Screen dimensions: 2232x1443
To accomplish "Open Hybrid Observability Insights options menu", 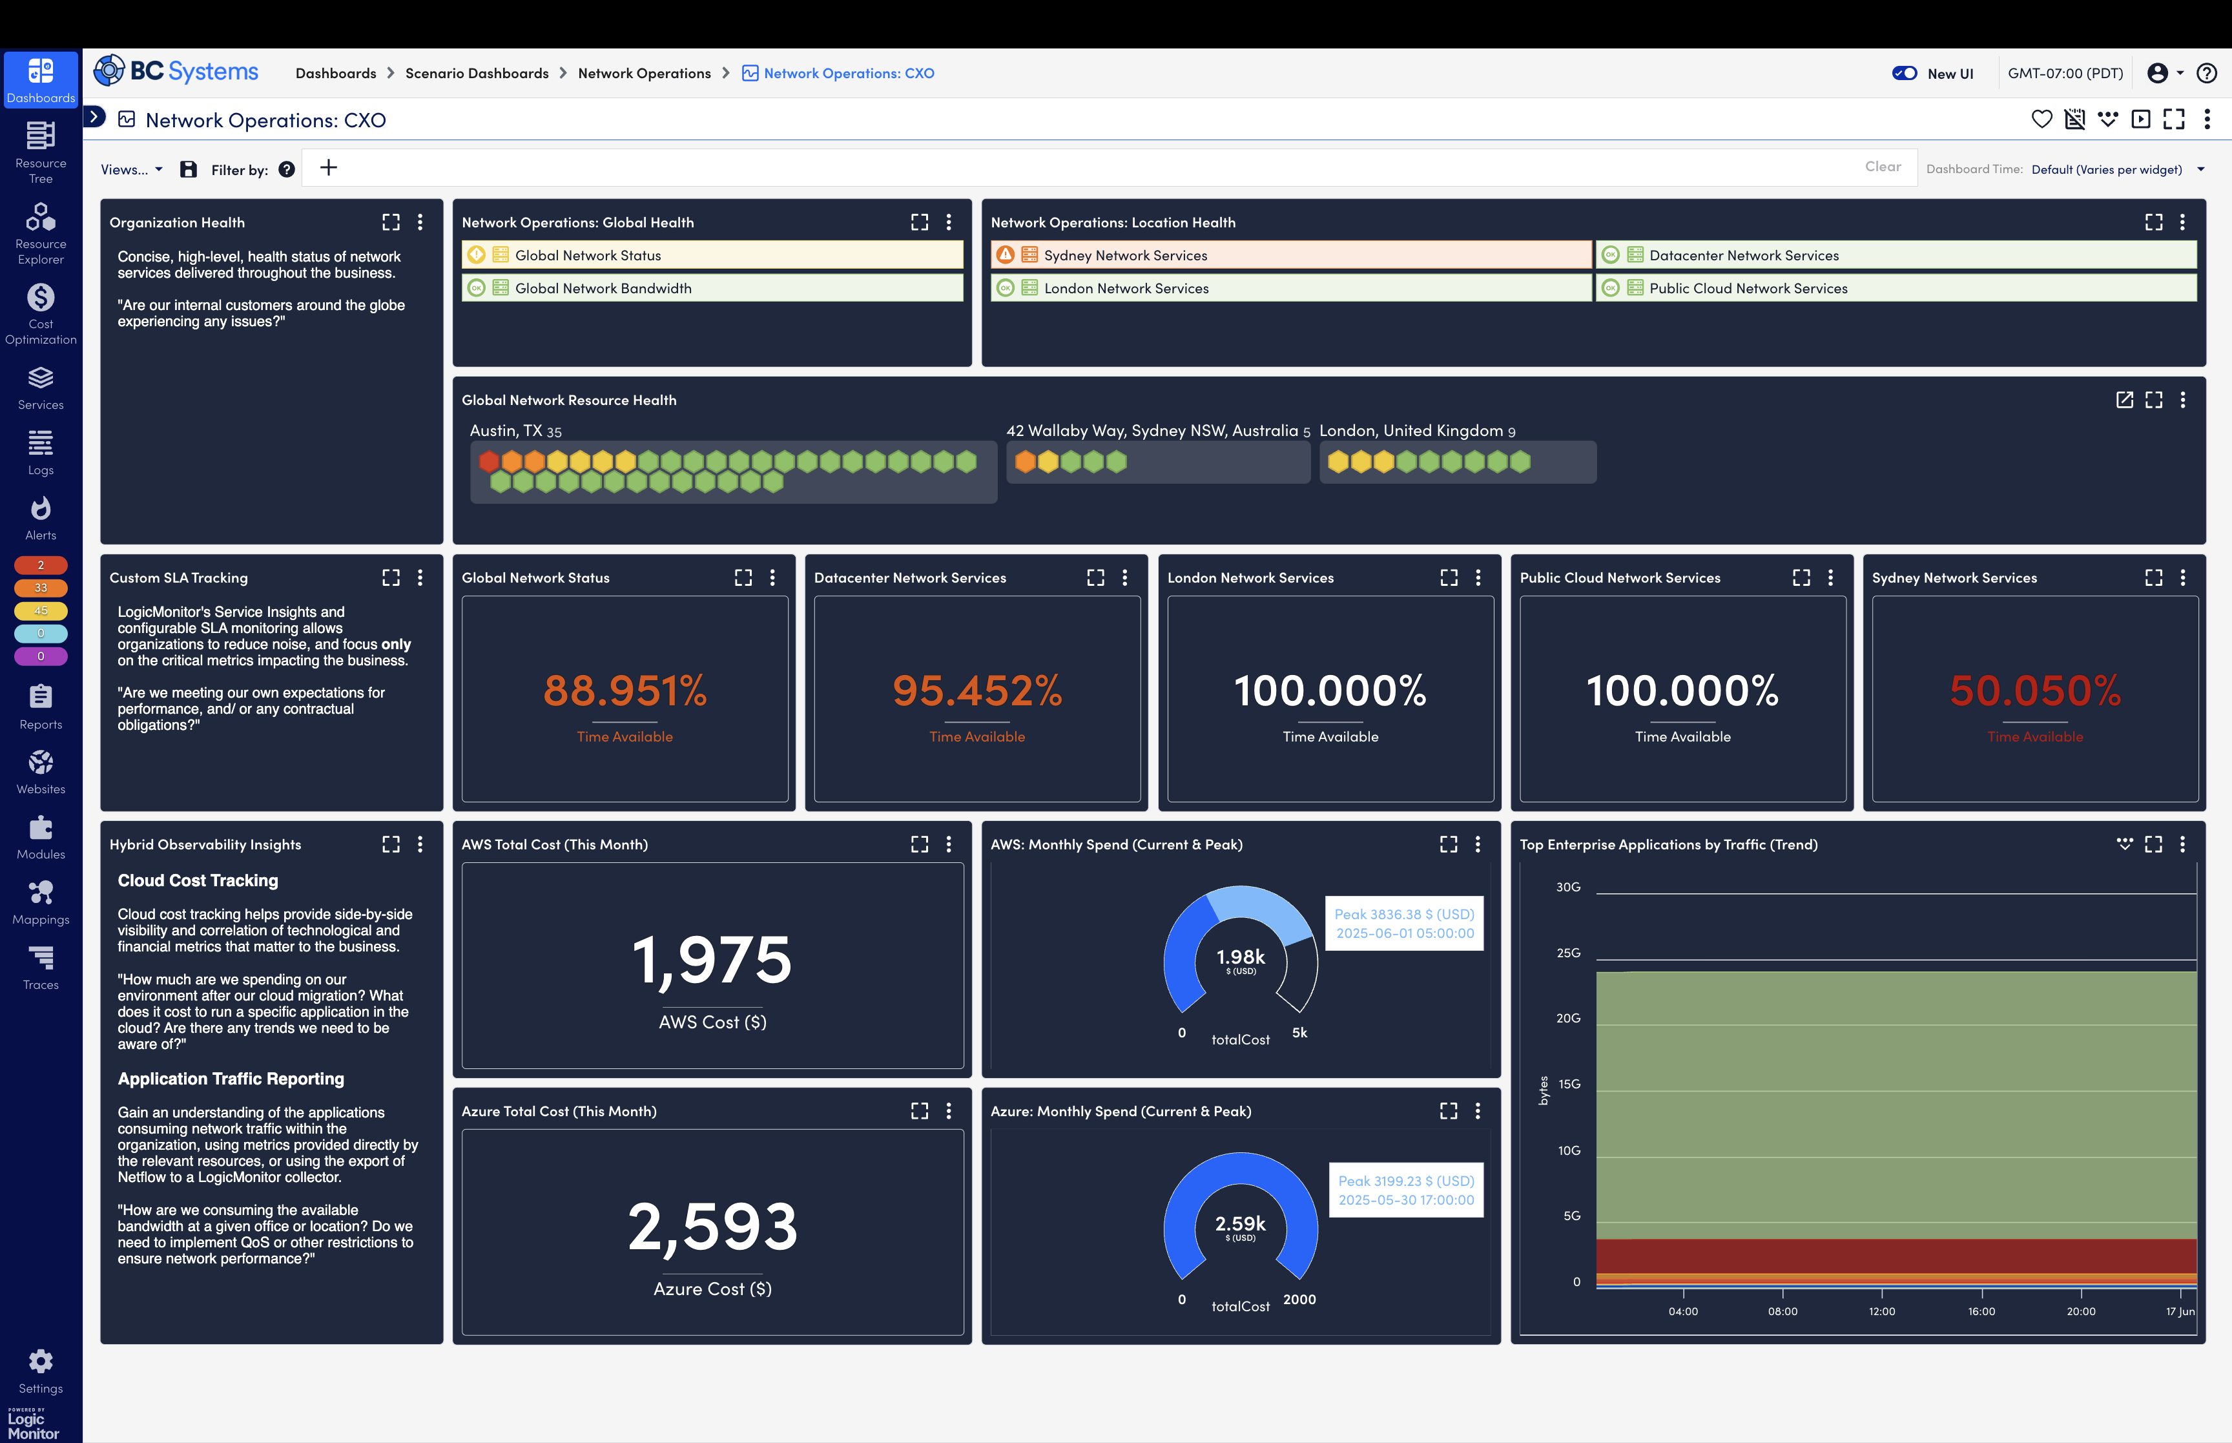I will click(420, 844).
